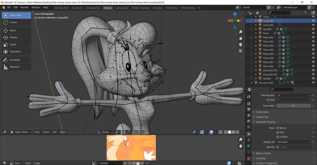Toggle camera view with the camera gizmo

pos(240,45)
